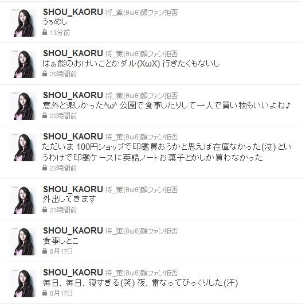Open the 20時間前 timestamp link
The height and width of the screenshot is (307, 302).
click(x=63, y=74)
